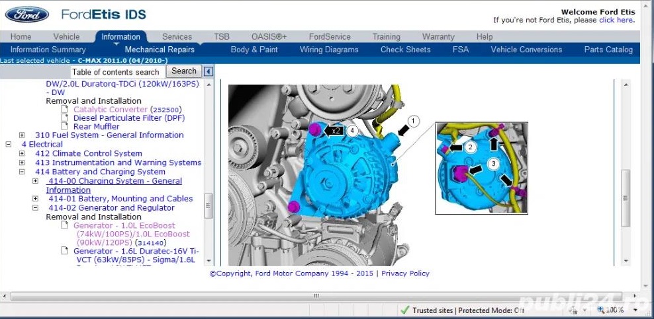Open 414-01 Battery, Mounting and Cables

120,199
